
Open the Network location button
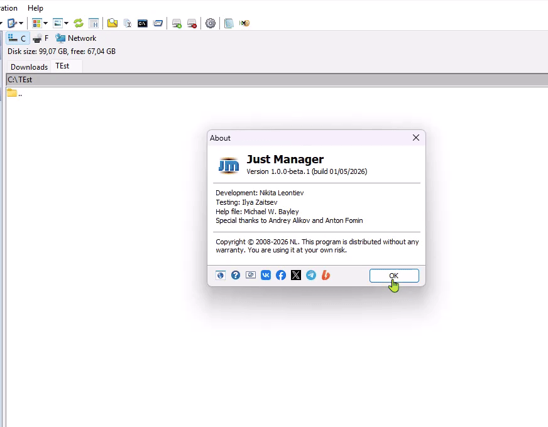[x=76, y=38]
